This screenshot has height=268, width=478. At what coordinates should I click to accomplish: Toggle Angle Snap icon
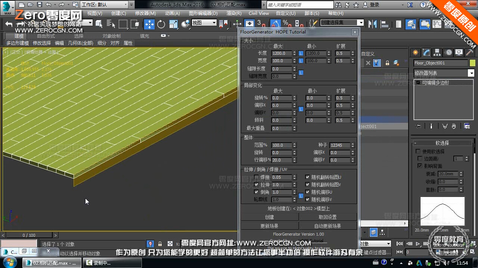click(x=275, y=24)
